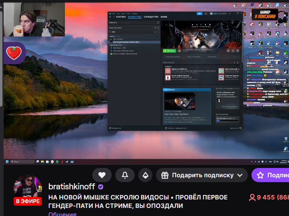Open game settings gear icon under banner
The width and height of the screenshot is (289, 216).
pos(228,51)
